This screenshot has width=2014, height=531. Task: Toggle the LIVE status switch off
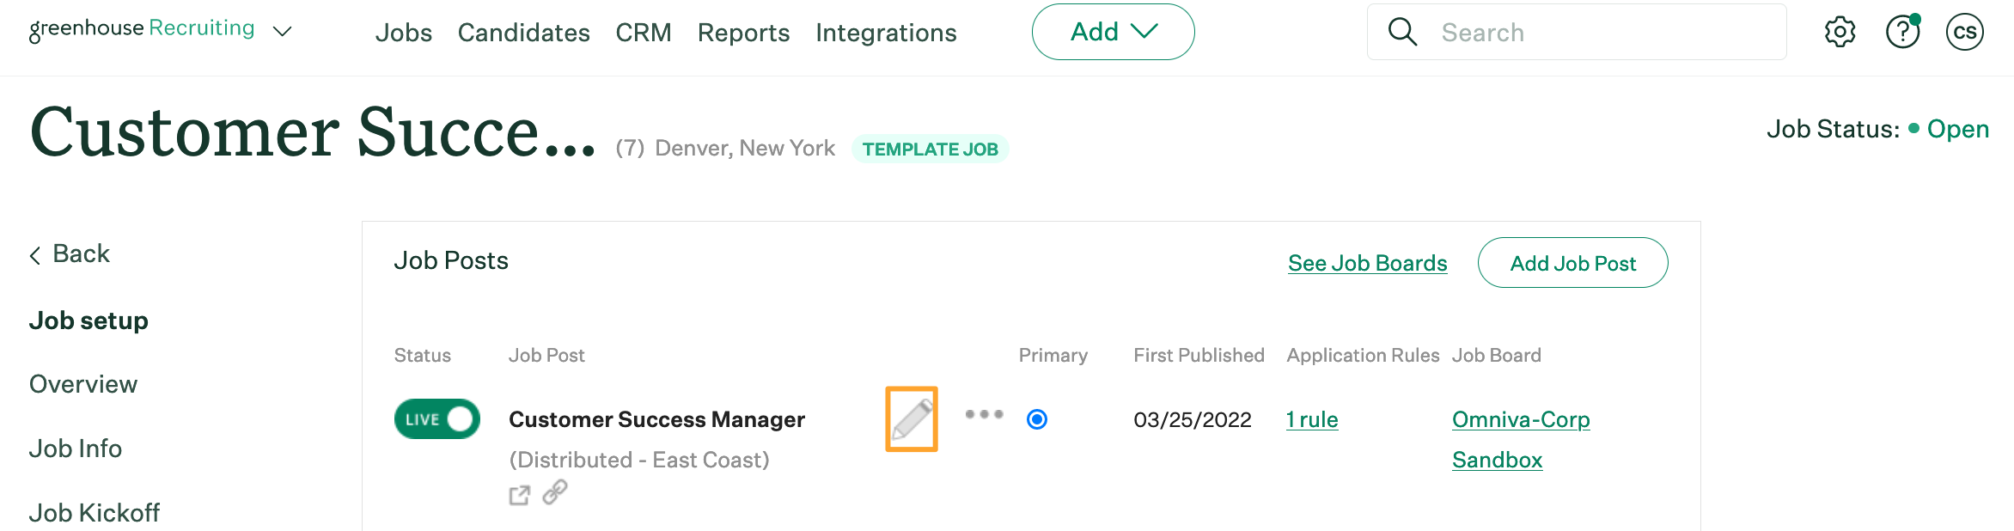[x=437, y=419]
